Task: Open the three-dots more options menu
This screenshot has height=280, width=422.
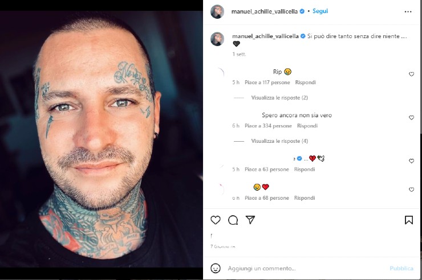Action: point(408,11)
